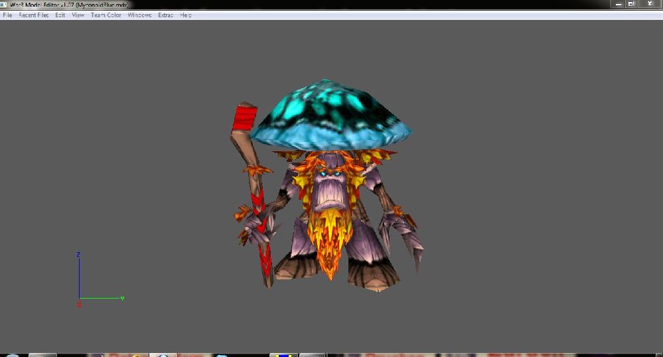The width and height of the screenshot is (663, 357).
Task: Open the Team Color menu
Action: [x=106, y=15]
